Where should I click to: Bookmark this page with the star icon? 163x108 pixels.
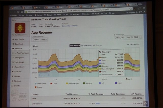pyautogui.click(x=131, y=9)
